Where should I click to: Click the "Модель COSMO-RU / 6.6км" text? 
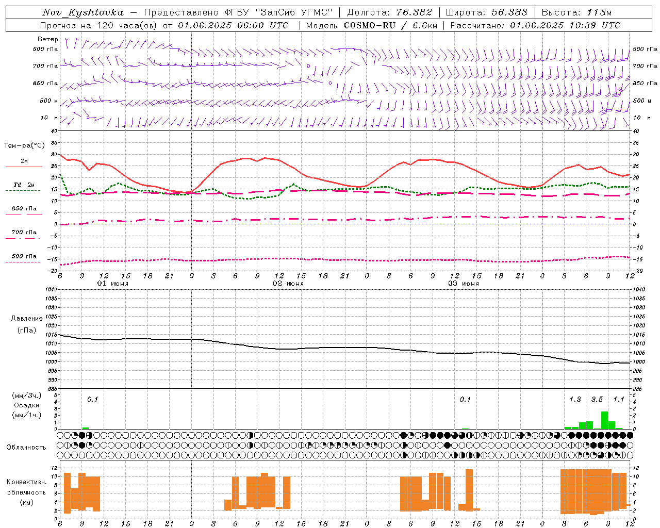[372, 25]
